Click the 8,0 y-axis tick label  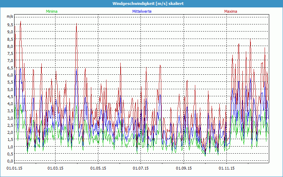click(10, 46)
